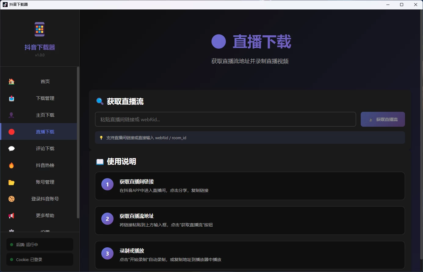Click the red 直播下载 live icon

11,132
